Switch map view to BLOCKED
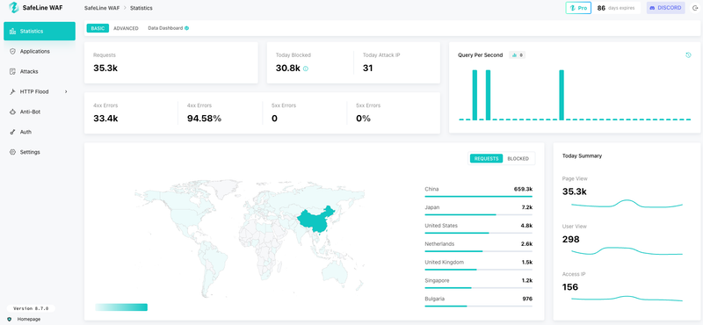This screenshot has height=325, width=703. click(518, 159)
